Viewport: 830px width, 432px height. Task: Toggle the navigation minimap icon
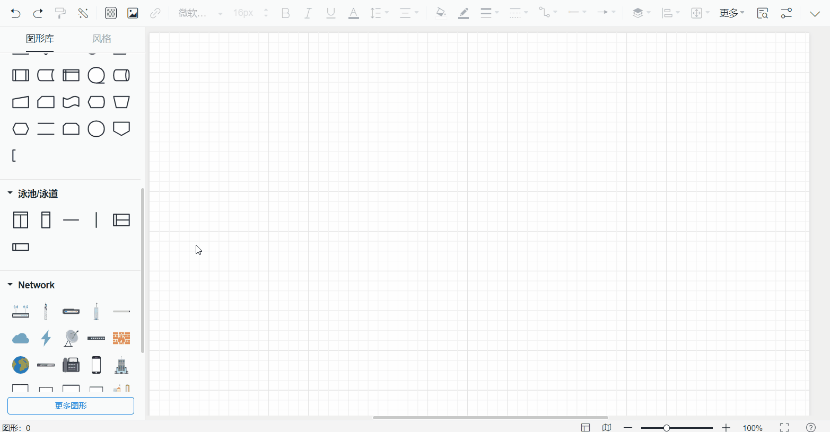(607, 427)
